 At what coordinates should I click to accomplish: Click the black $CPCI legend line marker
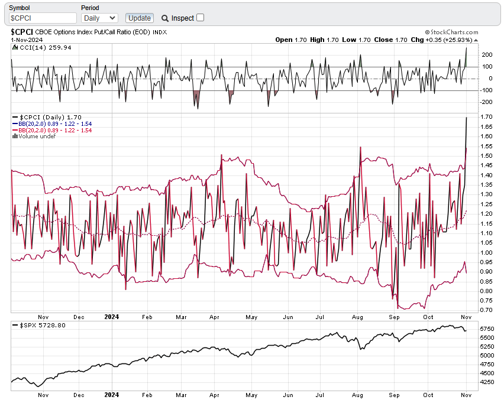coord(15,118)
